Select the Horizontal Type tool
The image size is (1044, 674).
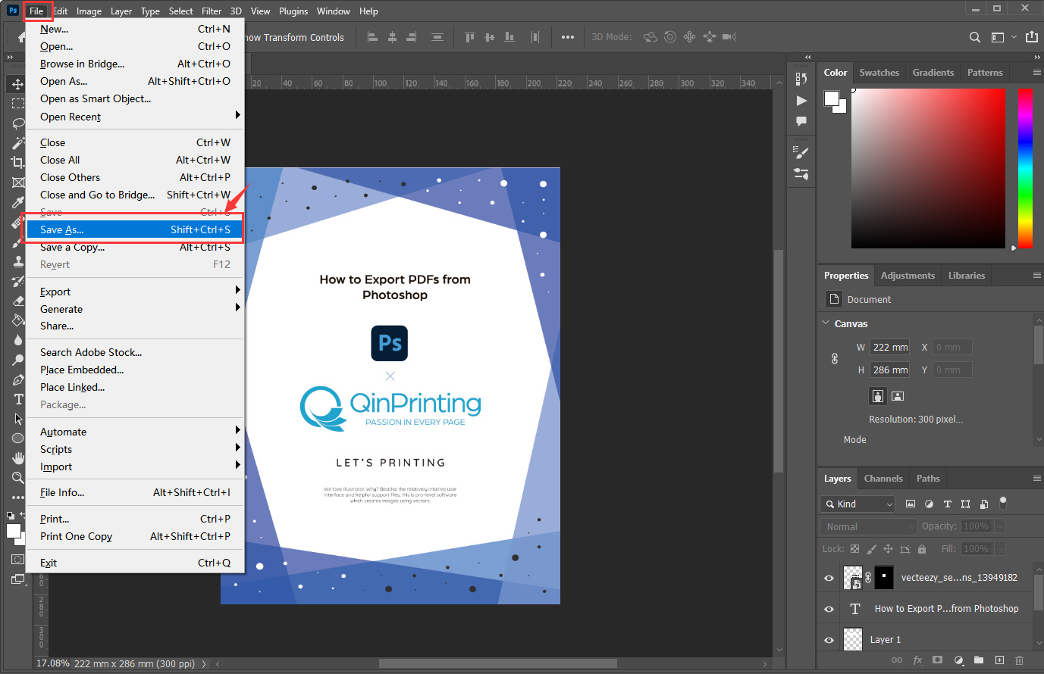(17, 399)
